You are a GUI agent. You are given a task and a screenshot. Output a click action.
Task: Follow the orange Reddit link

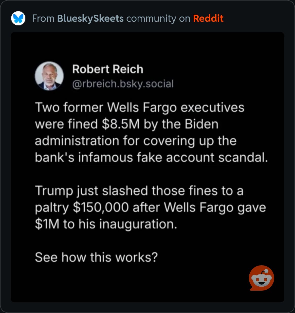point(208,19)
